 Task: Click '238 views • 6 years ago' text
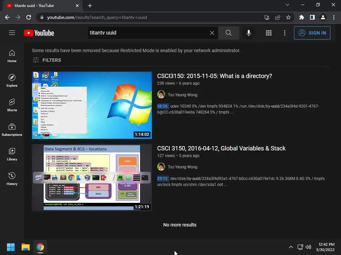(178, 83)
